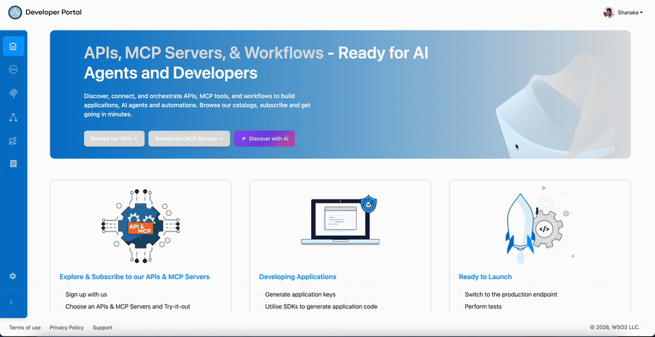Click the API & MCP gear illustration
Image resolution: width=655 pixels, height=337 pixels.
141,225
